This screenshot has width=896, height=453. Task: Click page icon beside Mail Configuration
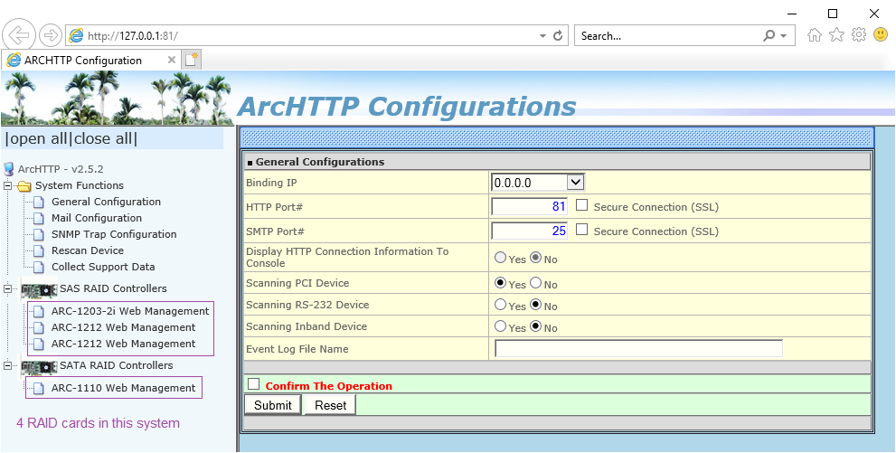(x=38, y=218)
